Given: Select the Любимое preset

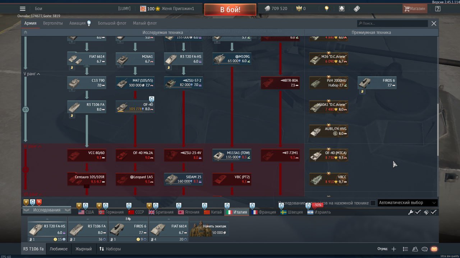Looking at the screenshot, I should (x=59, y=249).
